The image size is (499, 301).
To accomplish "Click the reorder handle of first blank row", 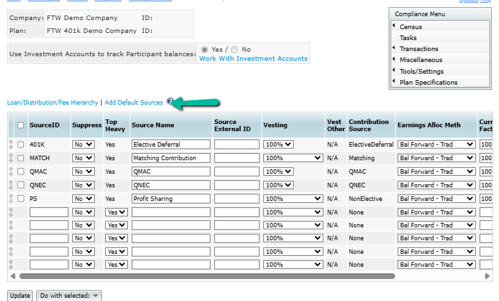I will pos(11,212).
